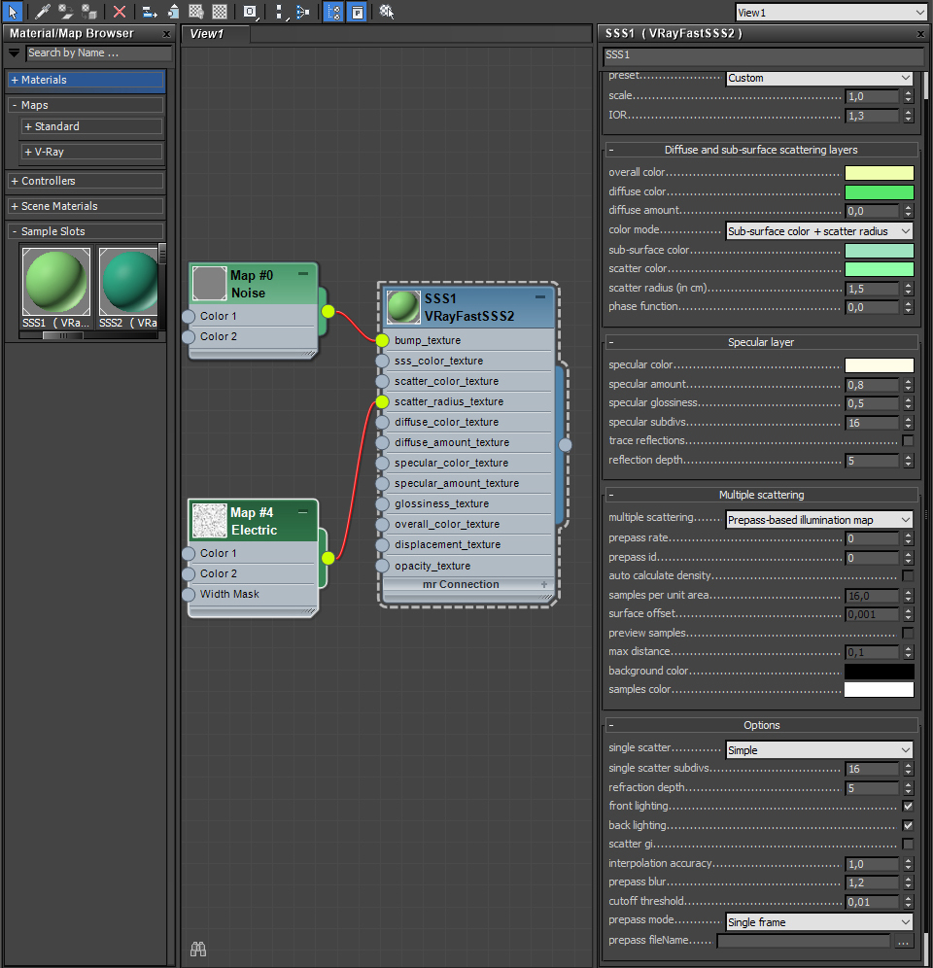Click the red X delete icon
Viewport: 933px width, 968px height.
120,11
